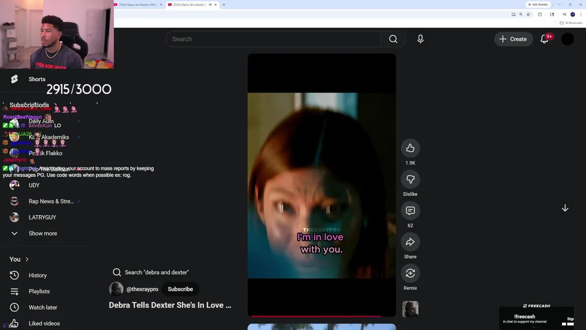The height and width of the screenshot is (330, 586).
Task: Open Chrome media control icon
Action: coord(564,15)
